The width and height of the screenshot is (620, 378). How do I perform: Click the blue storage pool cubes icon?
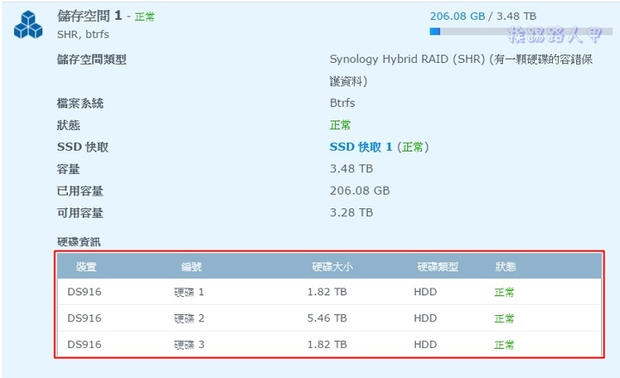coord(28,25)
